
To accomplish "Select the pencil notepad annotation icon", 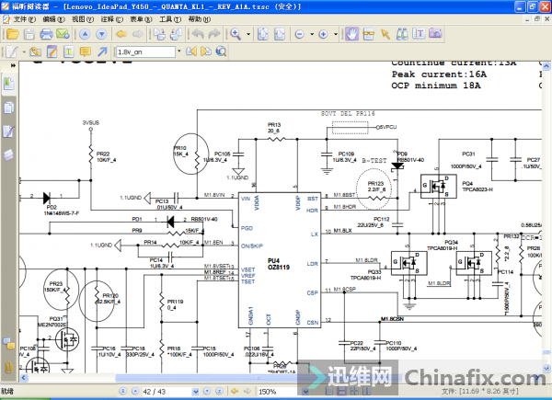I will (x=52, y=52).
